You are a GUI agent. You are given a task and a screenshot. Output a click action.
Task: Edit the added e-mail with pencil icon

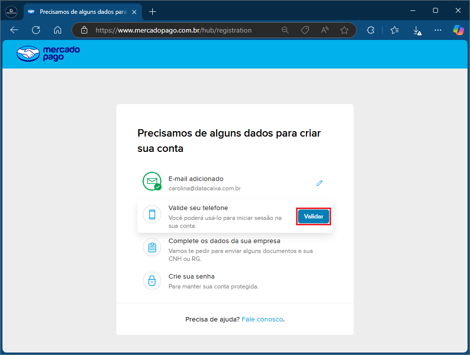[320, 183]
